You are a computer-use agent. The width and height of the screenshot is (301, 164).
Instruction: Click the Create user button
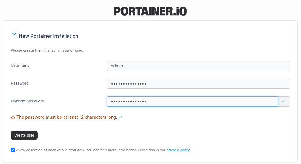[x=24, y=135]
